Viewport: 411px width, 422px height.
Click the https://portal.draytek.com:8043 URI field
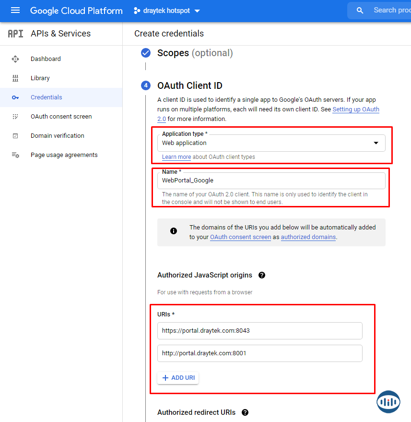[259, 331]
